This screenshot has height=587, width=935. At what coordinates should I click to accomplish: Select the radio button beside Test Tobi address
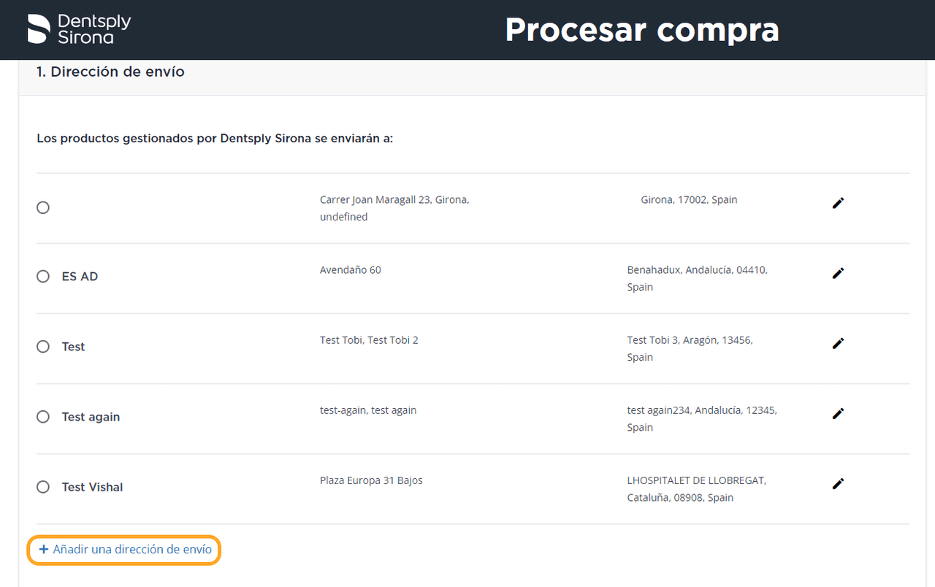43,347
